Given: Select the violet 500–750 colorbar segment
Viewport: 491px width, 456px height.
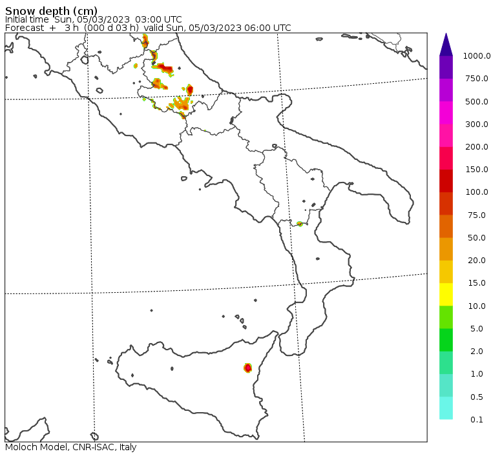Looking at the screenshot, I should [446, 90].
